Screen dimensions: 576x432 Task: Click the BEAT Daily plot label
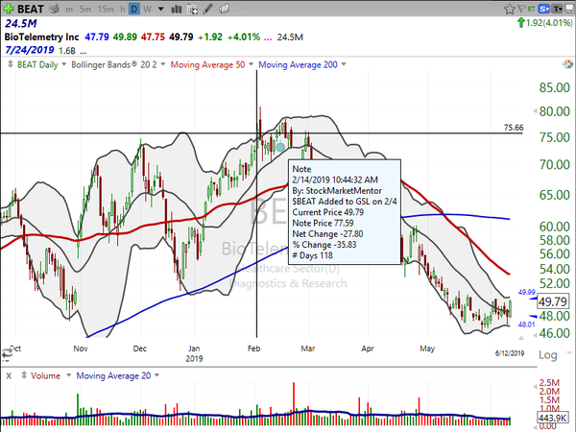[37, 65]
